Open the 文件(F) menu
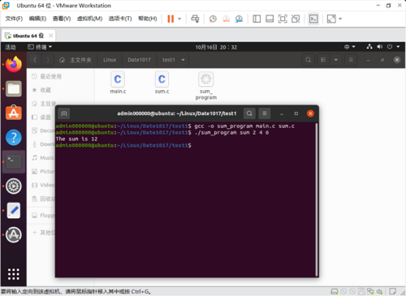This screenshot has height=296, width=406. click(14, 19)
